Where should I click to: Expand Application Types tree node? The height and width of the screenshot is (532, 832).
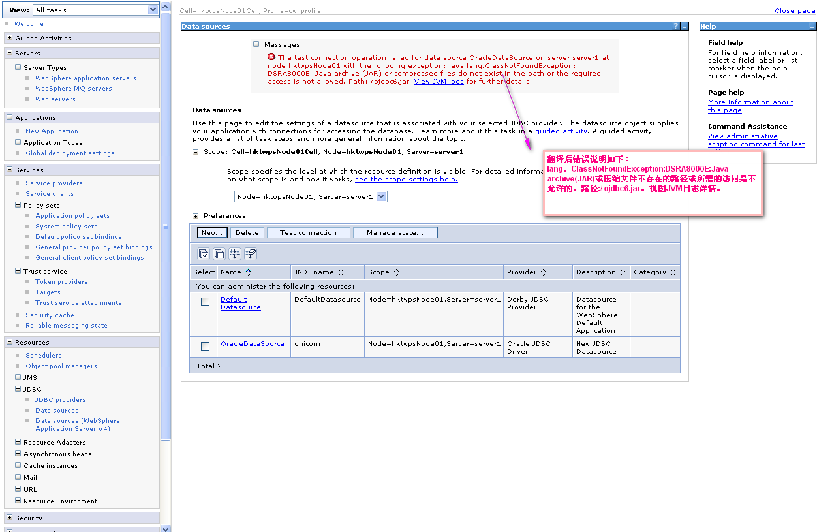18,142
